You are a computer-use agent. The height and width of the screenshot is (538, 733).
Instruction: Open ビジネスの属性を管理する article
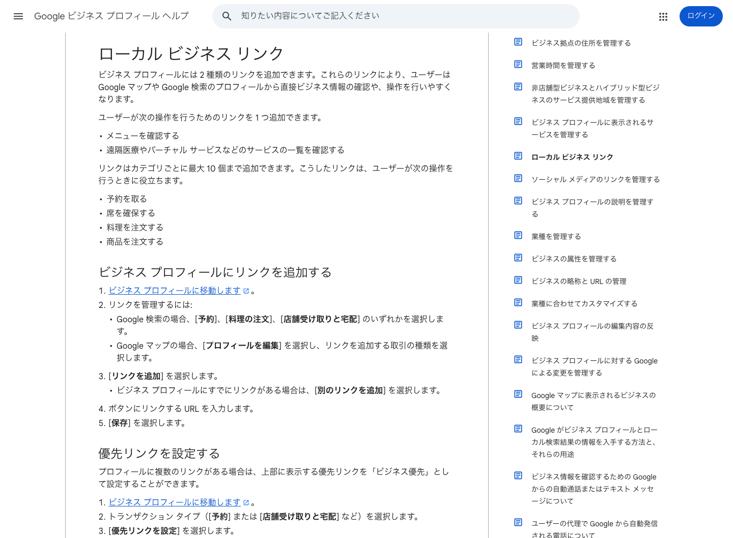574,259
